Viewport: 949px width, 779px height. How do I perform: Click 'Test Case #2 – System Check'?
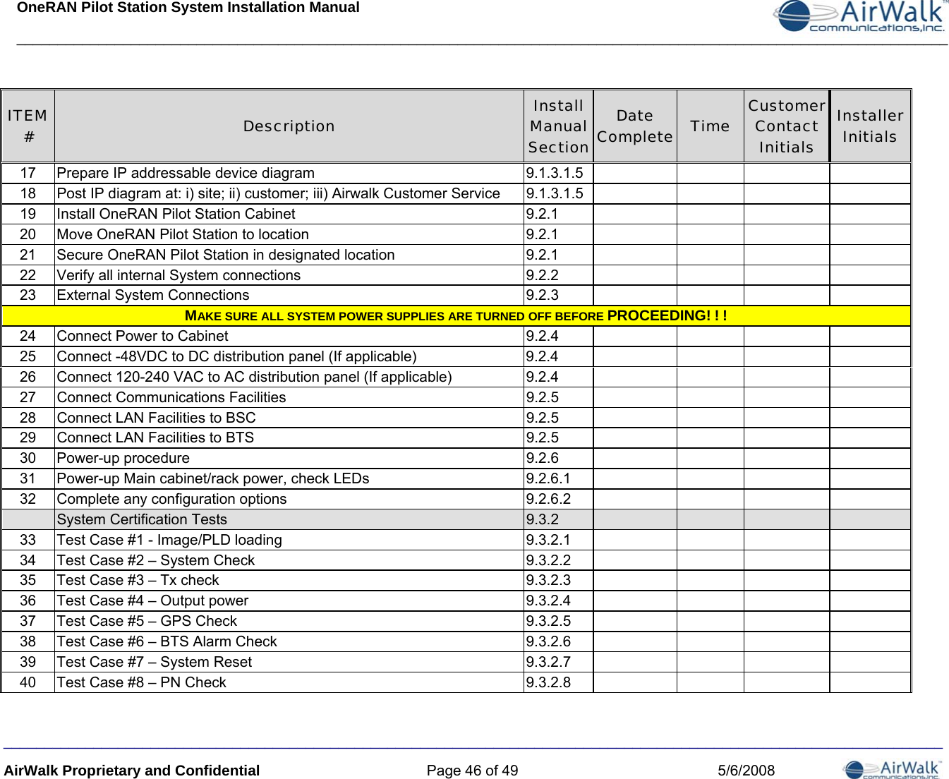click(156, 560)
